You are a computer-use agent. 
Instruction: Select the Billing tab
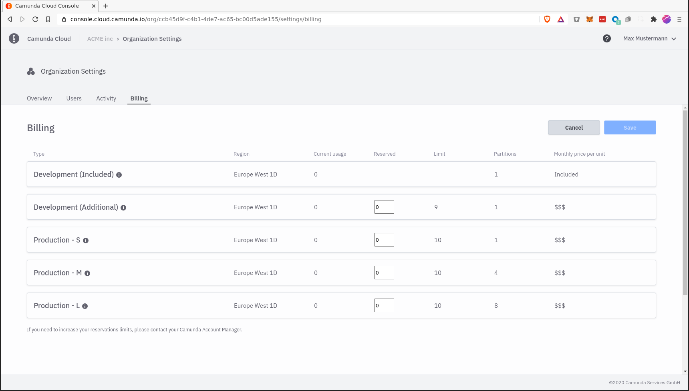pyautogui.click(x=139, y=98)
